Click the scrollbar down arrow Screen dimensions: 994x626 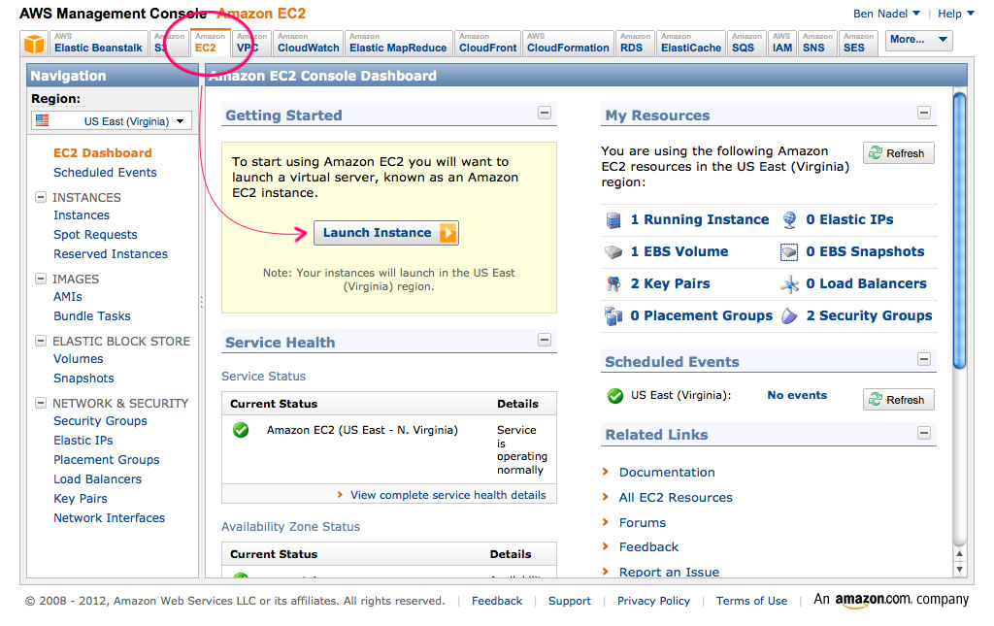point(960,569)
